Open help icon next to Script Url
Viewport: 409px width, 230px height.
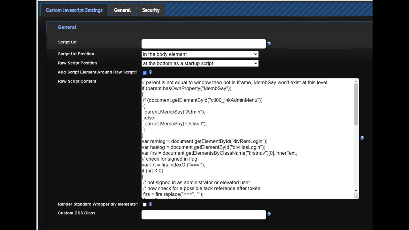click(x=269, y=43)
